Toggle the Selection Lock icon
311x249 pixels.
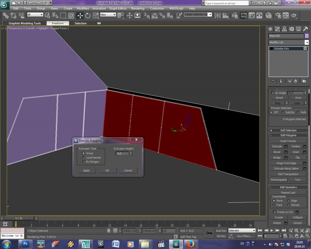coord(109,230)
